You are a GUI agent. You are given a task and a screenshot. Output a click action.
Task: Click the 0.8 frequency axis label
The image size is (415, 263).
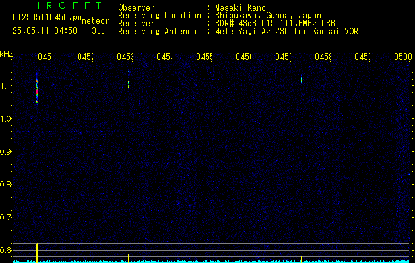click(x=5, y=184)
